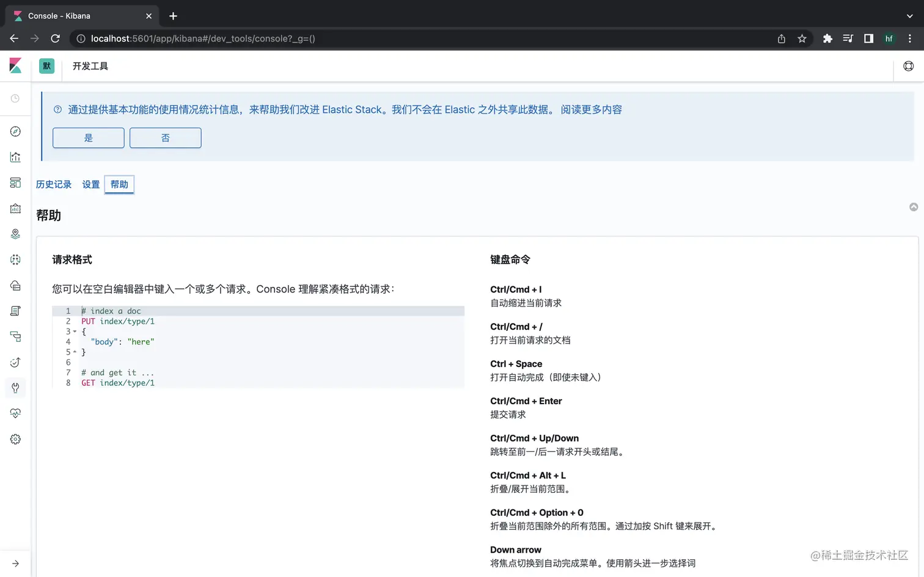Click the '# index a doc' comment line
The height and width of the screenshot is (577, 924).
point(111,311)
